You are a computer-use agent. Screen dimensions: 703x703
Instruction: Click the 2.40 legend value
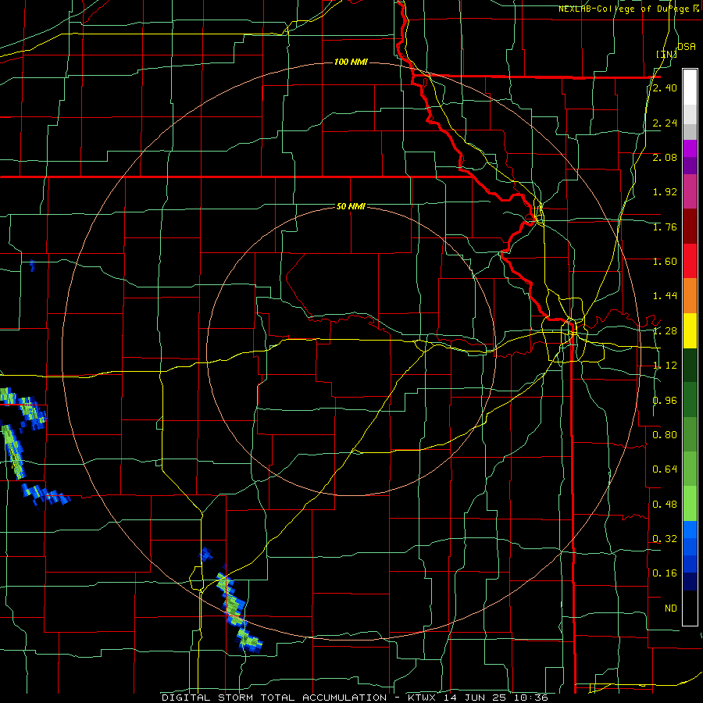point(665,87)
